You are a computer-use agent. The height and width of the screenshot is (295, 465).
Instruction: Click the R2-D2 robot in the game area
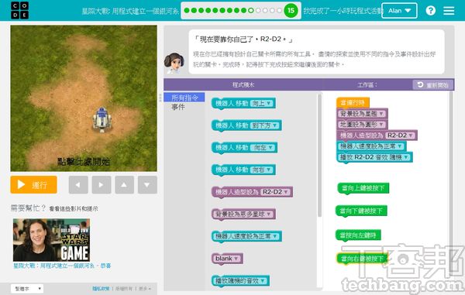pyautogui.click(x=102, y=119)
